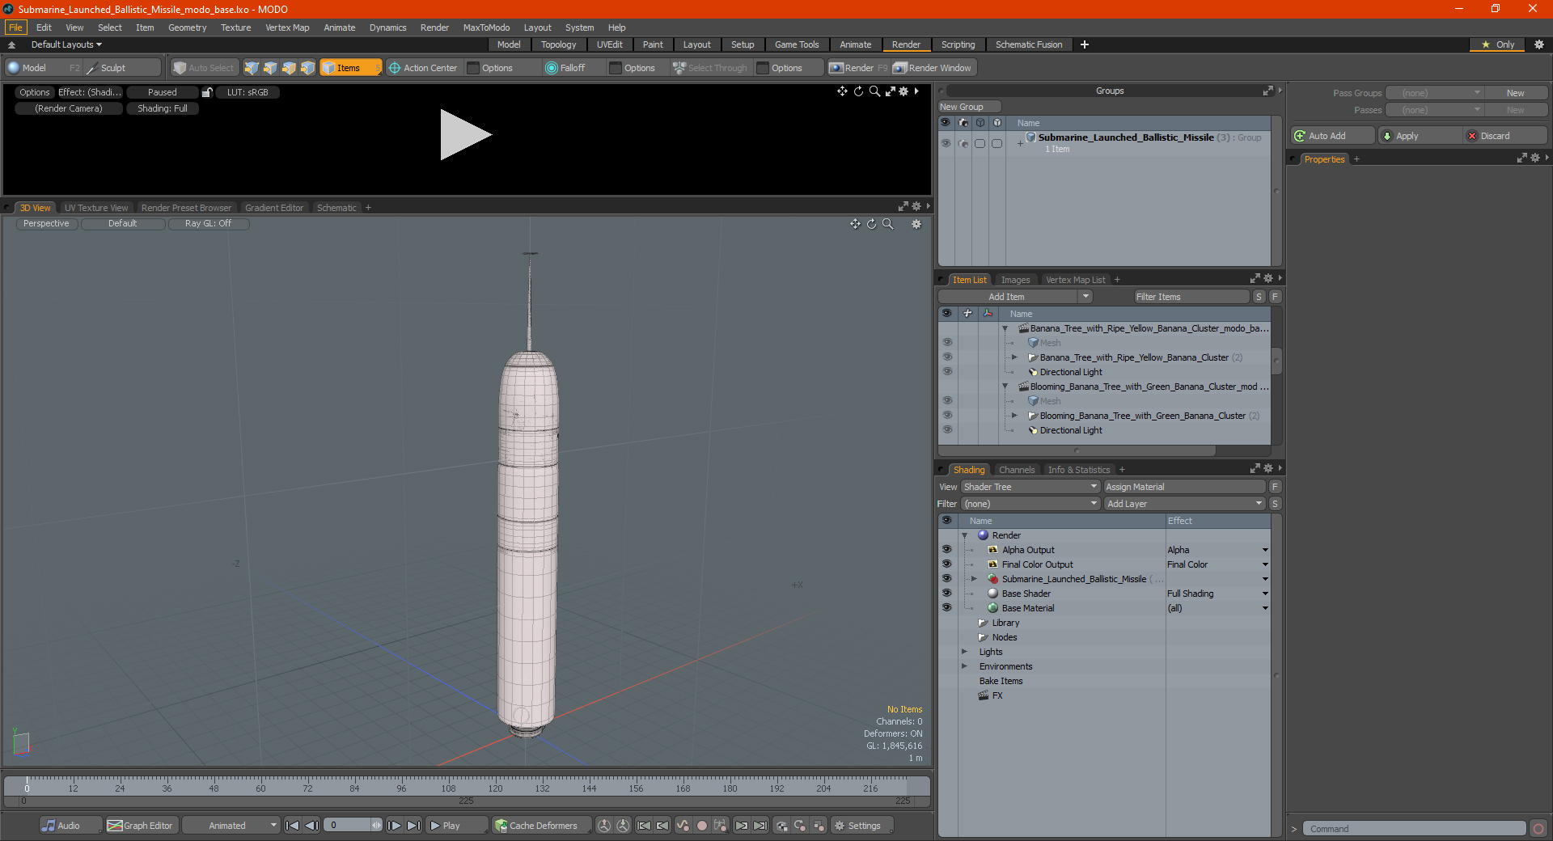Open the Render Window
This screenshot has width=1553, height=841.
[x=933, y=68]
